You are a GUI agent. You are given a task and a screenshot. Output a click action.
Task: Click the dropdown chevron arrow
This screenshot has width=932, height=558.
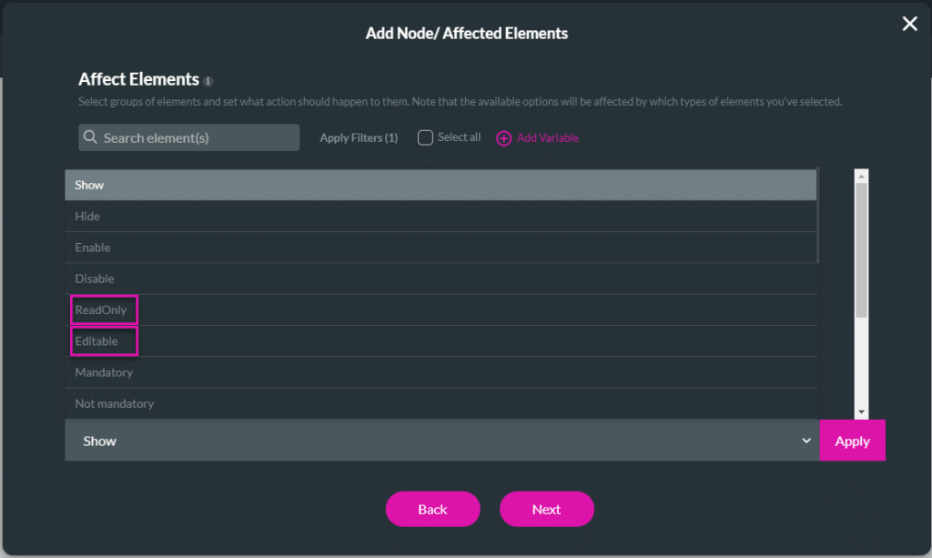coord(805,441)
